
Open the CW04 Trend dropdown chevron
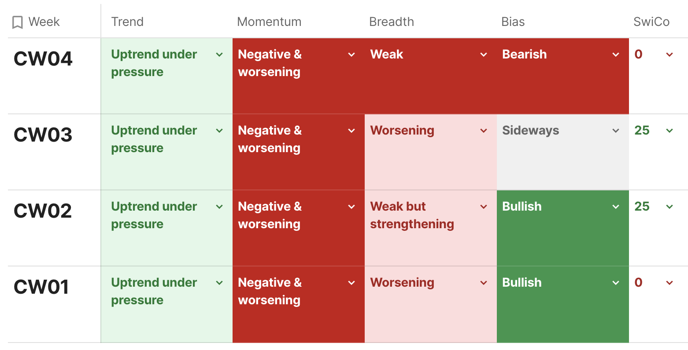pyautogui.click(x=219, y=55)
